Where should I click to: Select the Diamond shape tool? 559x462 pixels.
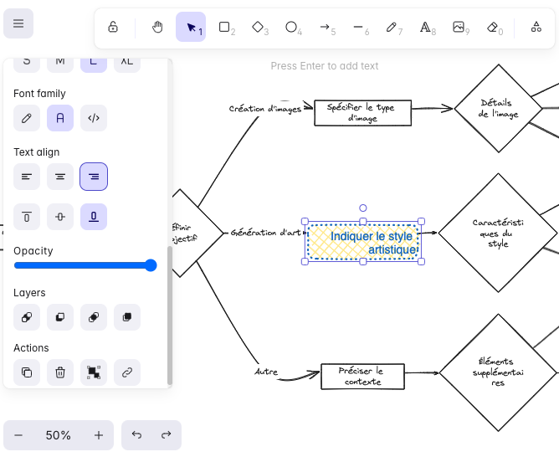point(259,28)
